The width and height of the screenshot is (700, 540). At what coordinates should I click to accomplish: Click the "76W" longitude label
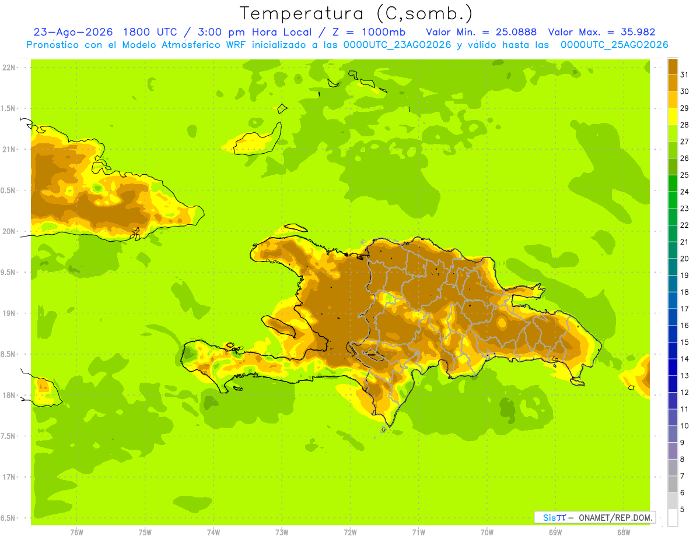[x=76, y=532]
